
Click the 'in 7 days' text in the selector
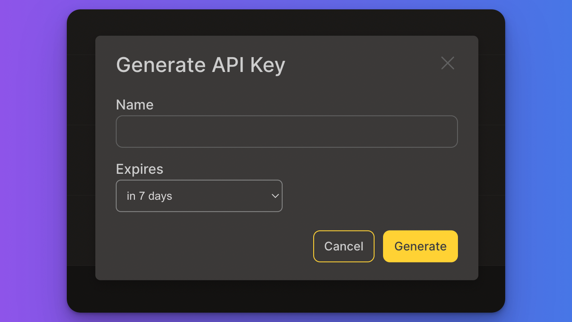[x=149, y=196]
